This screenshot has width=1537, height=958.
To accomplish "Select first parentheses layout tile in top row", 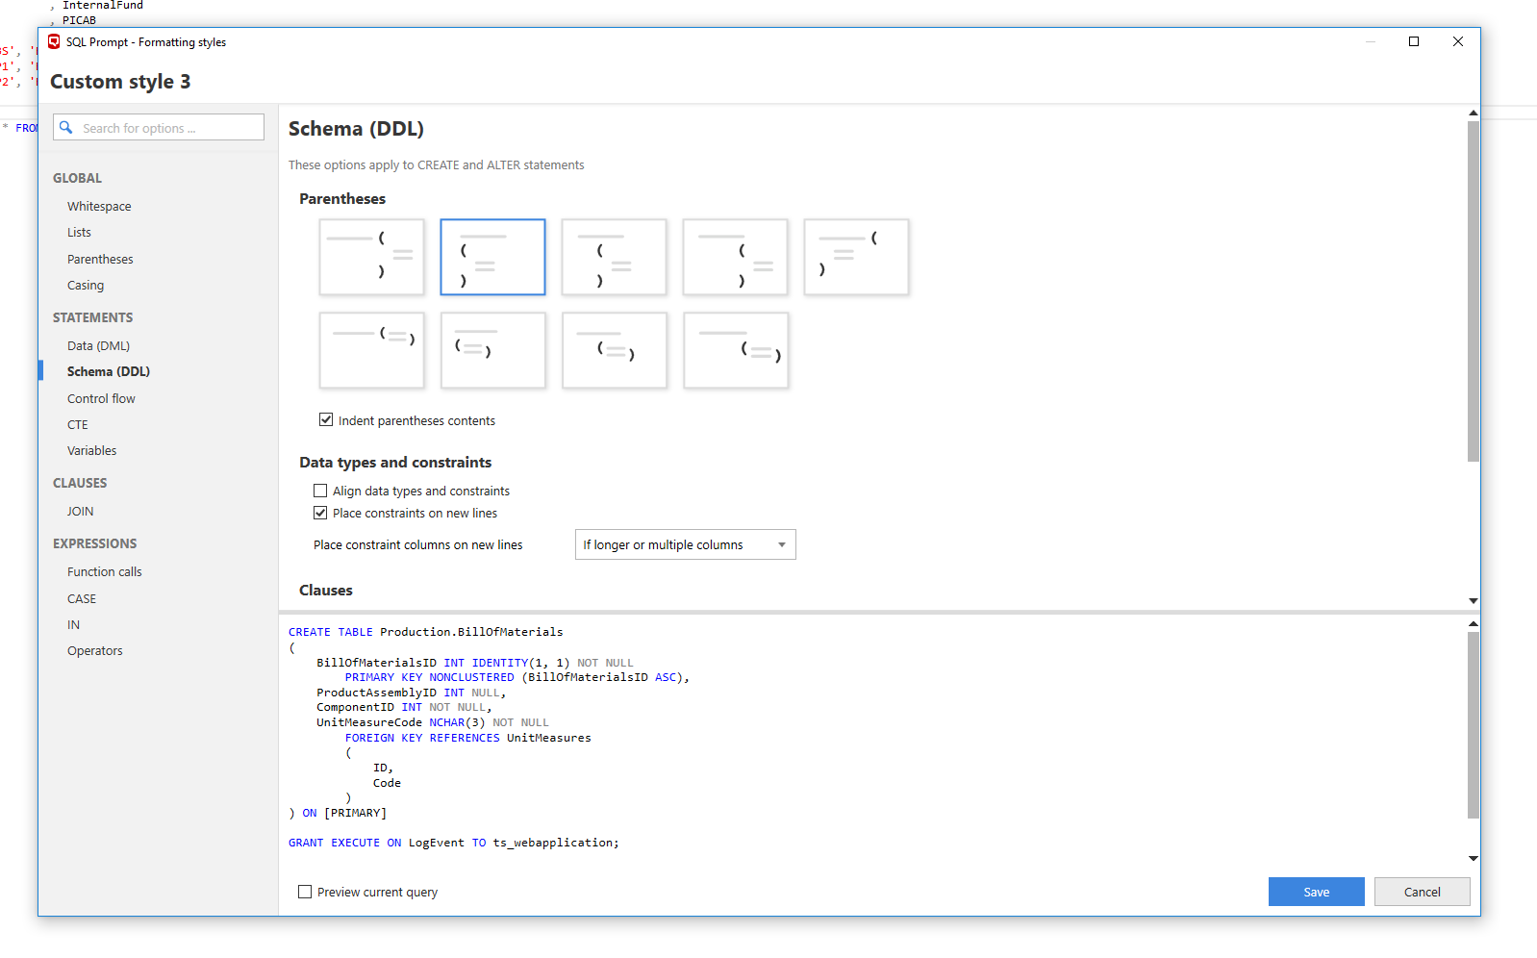I will 371,257.
